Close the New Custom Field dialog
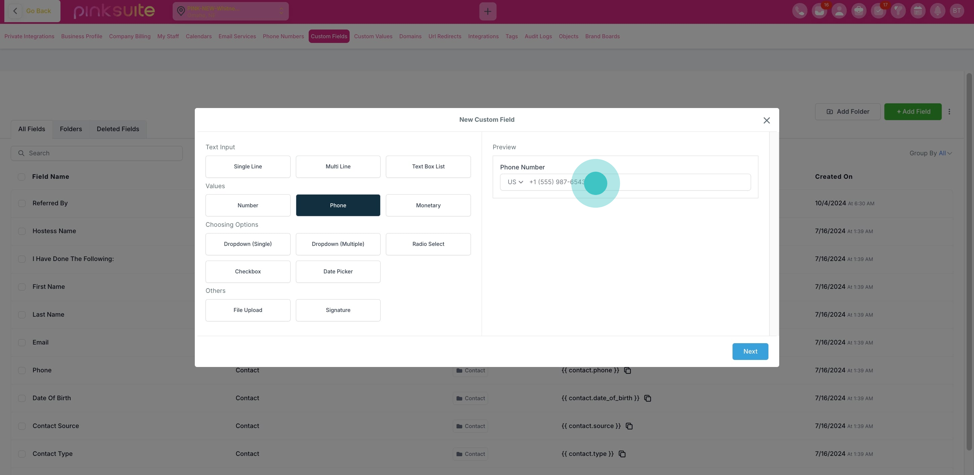Viewport: 974px width, 475px height. [x=766, y=120]
